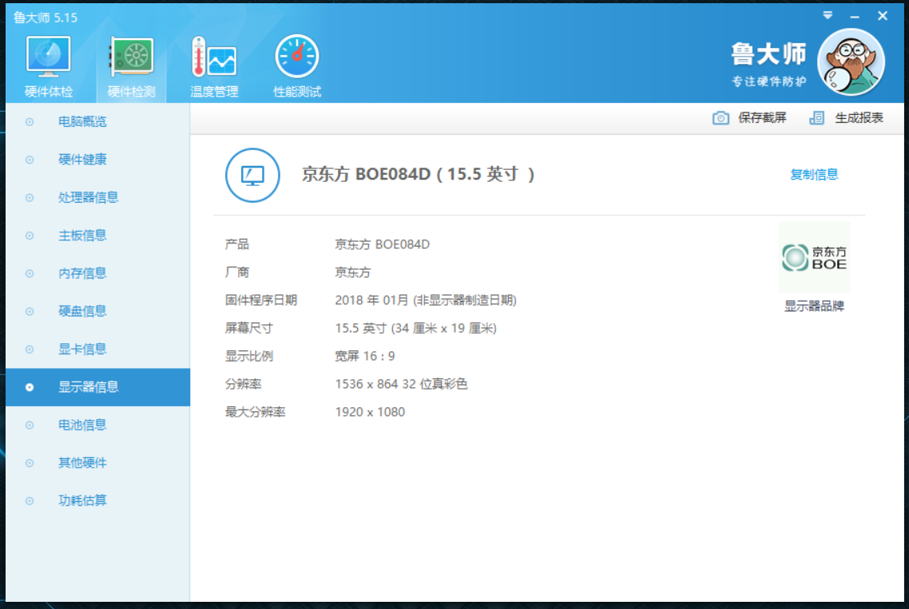Click the 鲁大师 5.15 window title

[46, 18]
